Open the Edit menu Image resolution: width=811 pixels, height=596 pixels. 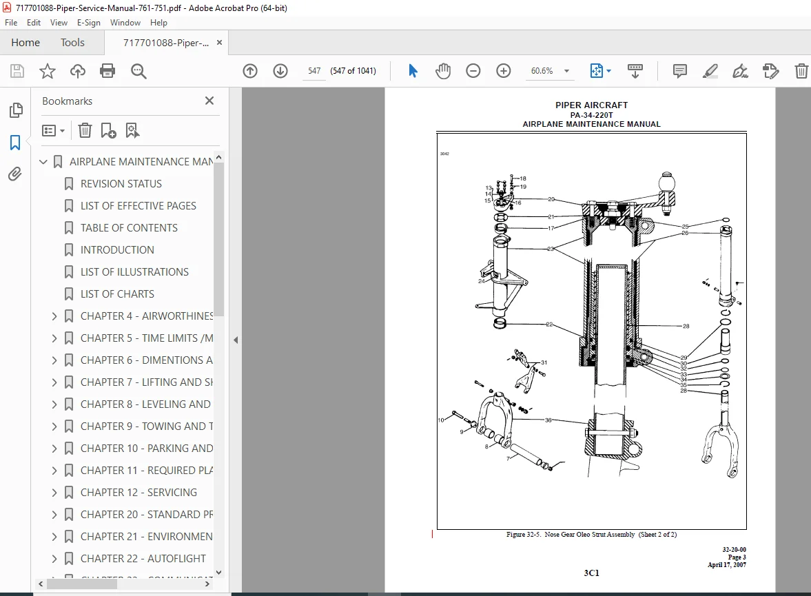34,23
